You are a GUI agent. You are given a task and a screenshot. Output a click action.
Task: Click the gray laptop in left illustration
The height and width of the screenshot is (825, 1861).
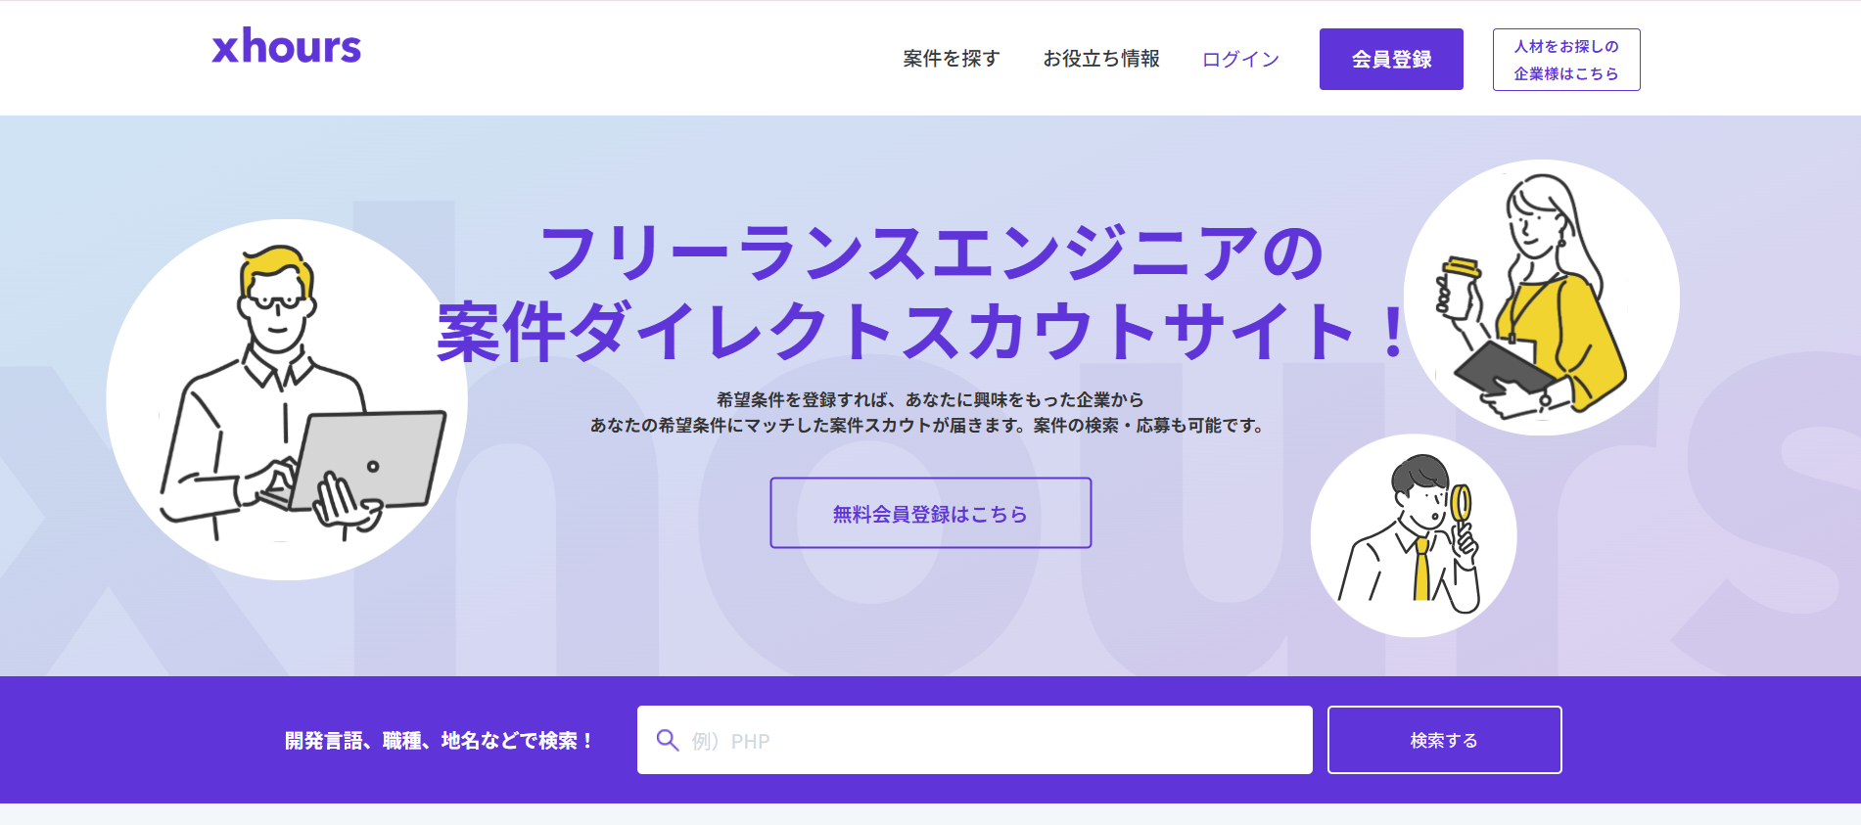(x=370, y=460)
